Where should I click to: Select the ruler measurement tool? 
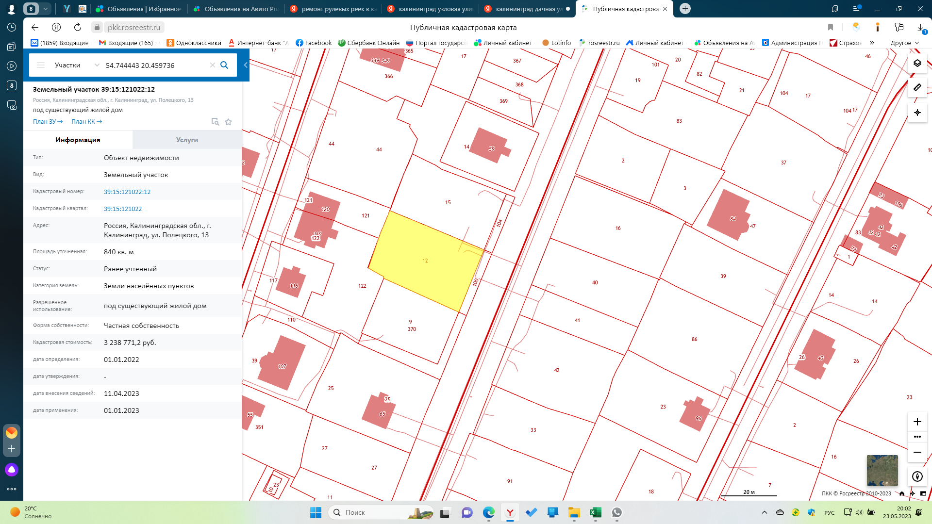point(917,88)
